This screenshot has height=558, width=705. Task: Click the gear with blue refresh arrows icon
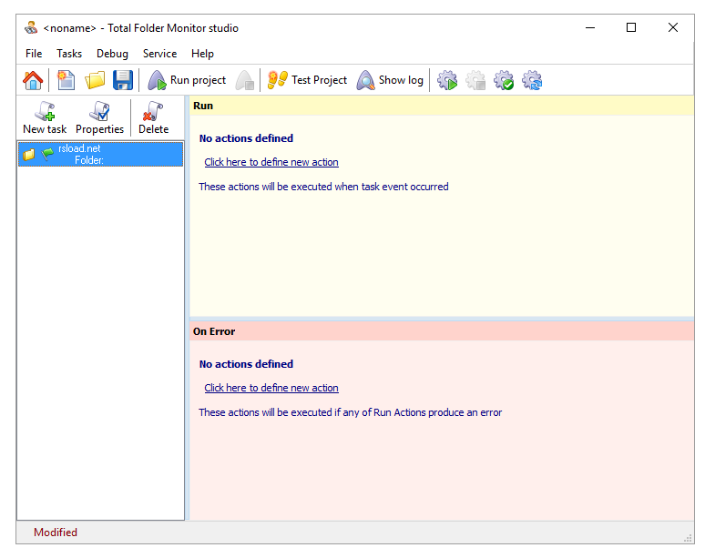click(x=532, y=80)
